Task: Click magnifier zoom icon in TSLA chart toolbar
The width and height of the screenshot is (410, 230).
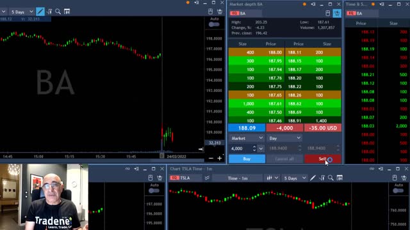Action: tap(331, 178)
